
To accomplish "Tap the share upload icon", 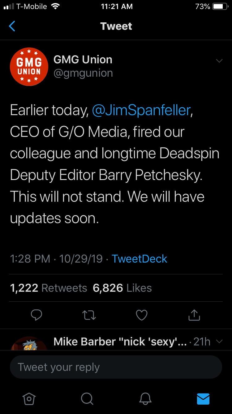I will (194, 315).
